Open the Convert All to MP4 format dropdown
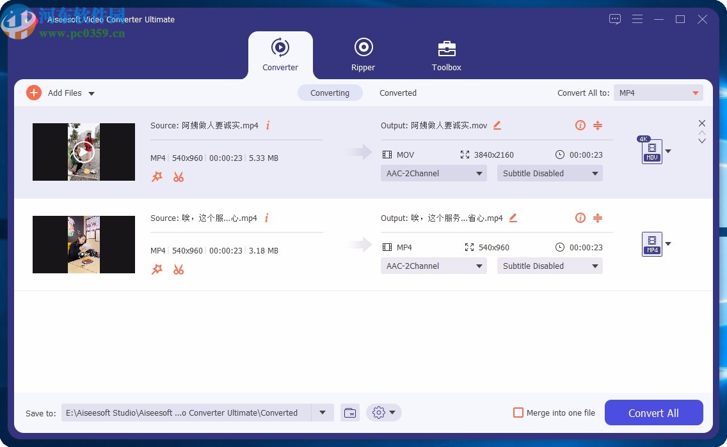 658,93
